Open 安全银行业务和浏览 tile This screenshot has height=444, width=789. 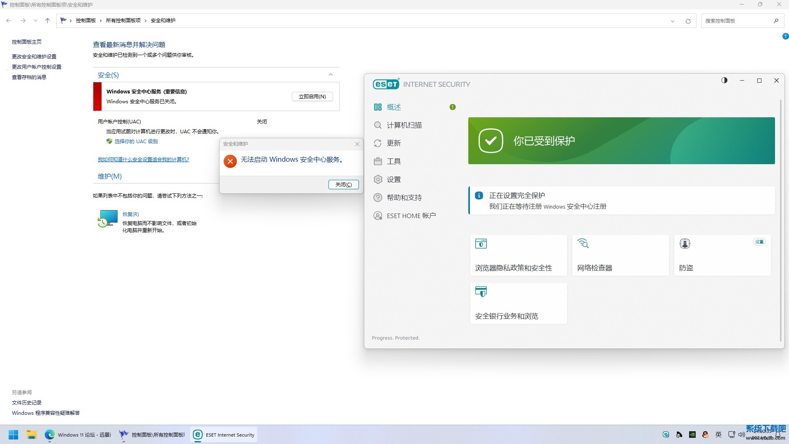coord(518,303)
